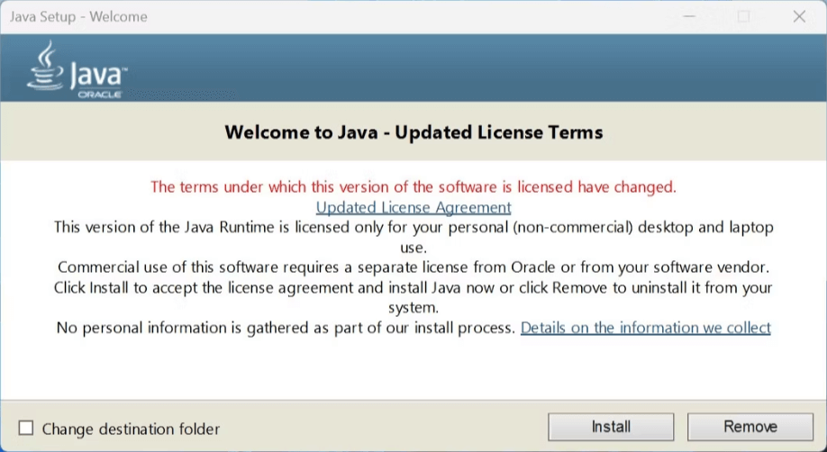Click the commercial use license sentence

(x=413, y=268)
